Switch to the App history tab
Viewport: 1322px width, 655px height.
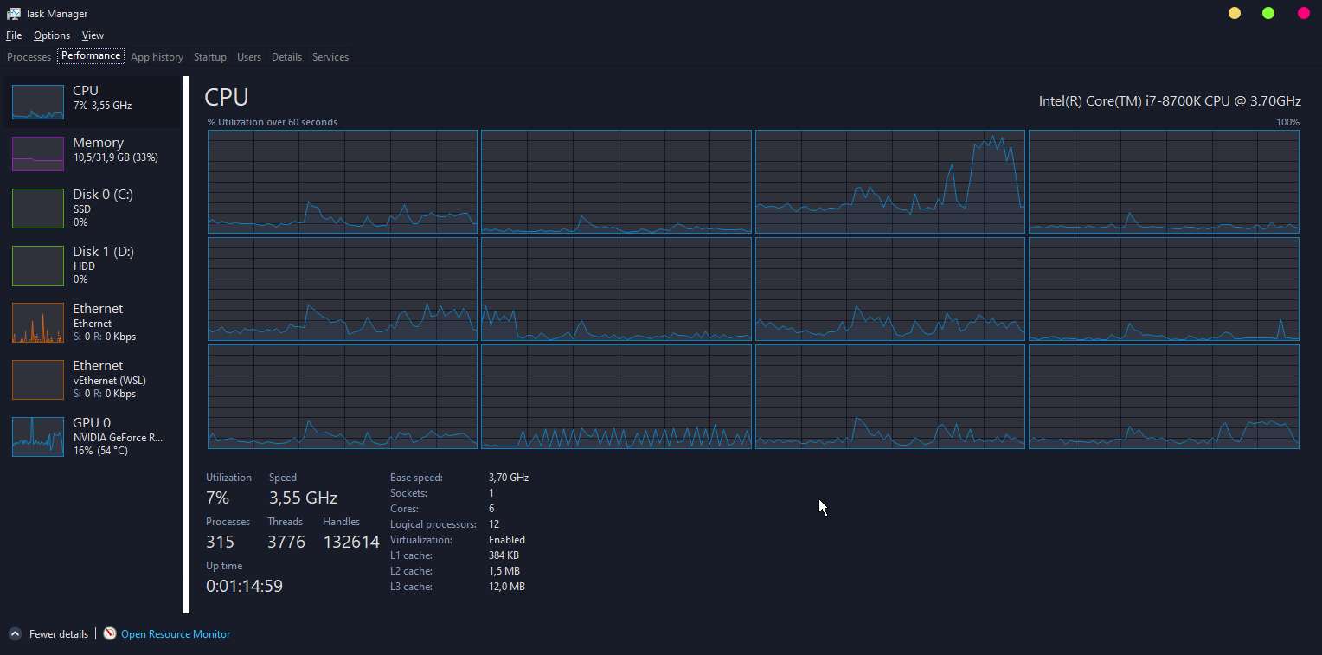pyautogui.click(x=157, y=57)
